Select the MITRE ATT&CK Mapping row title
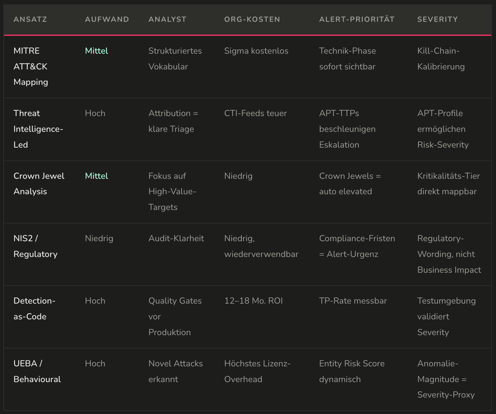 coord(31,66)
